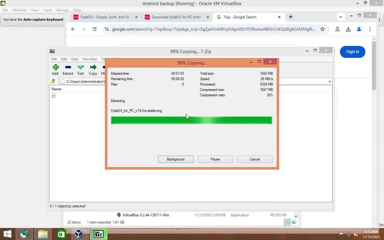This screenshot has width=384, height=240.
Task: Go up one folder level in 7-Zip
Action: tap(53, 81)
